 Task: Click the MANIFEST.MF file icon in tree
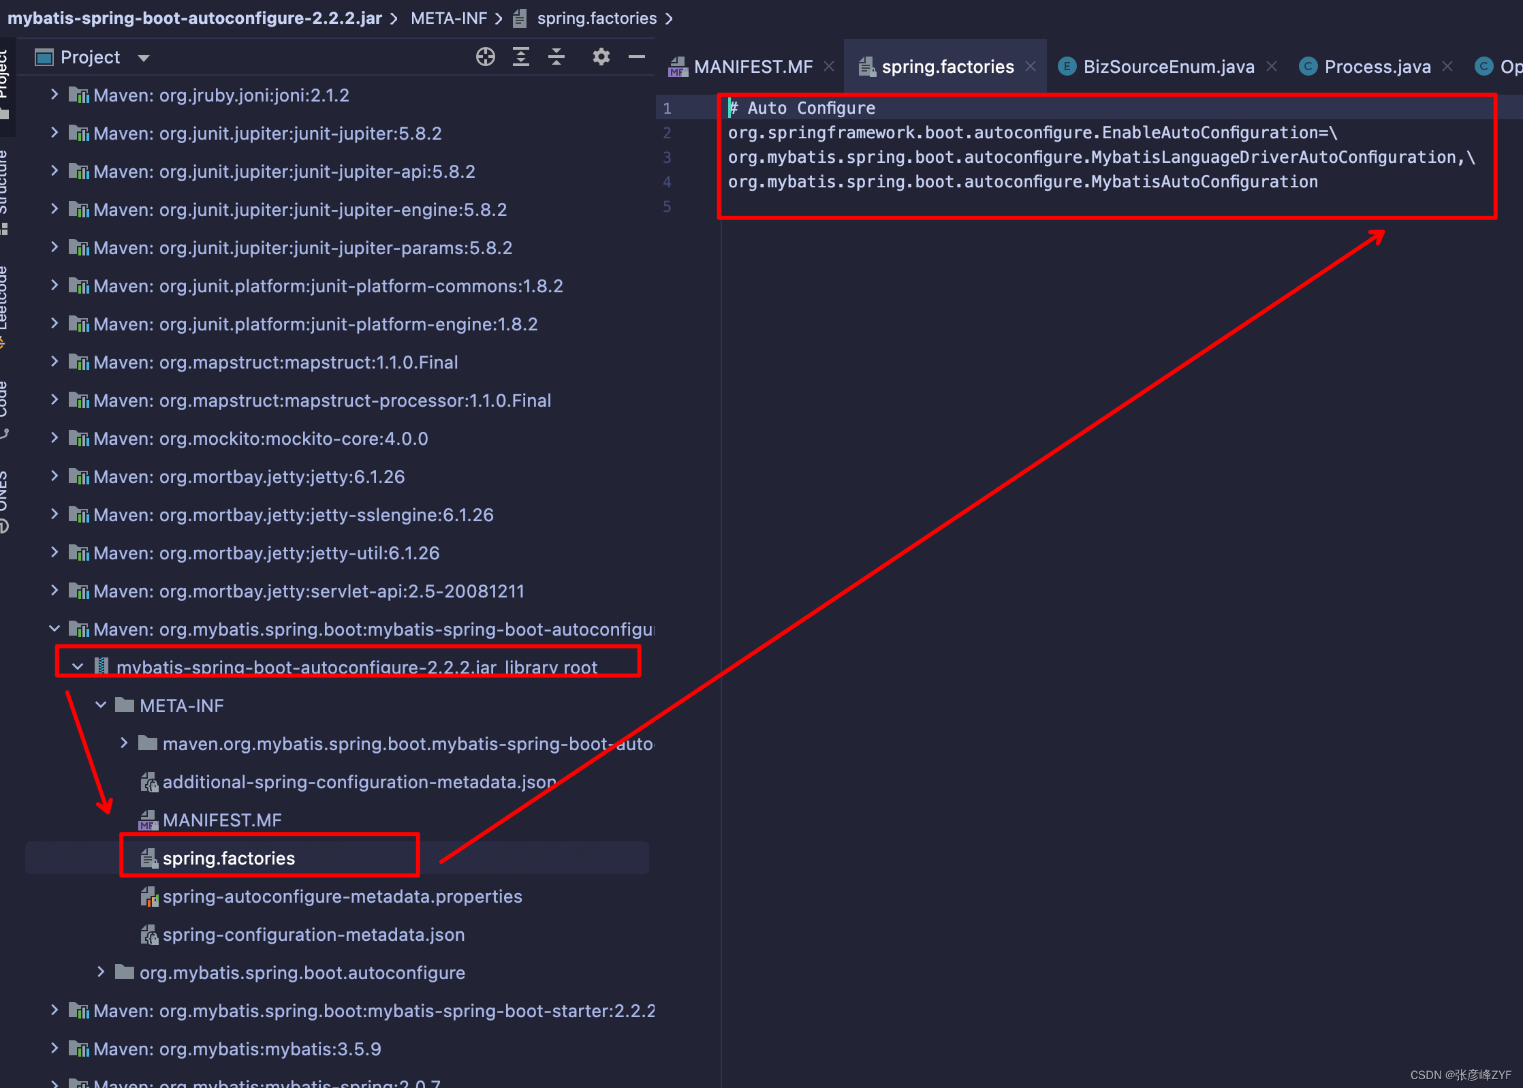click(148, 820)
